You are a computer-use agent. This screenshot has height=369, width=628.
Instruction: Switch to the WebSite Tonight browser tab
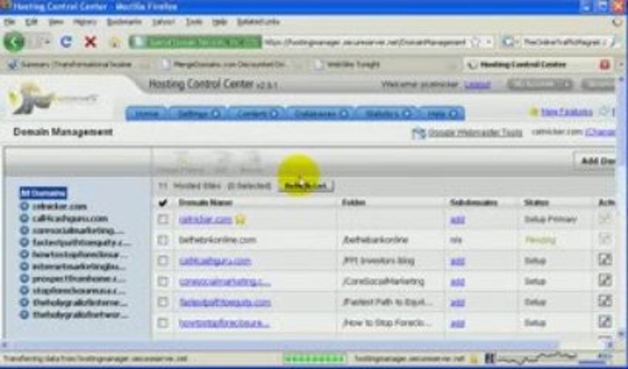pos(354,65)
